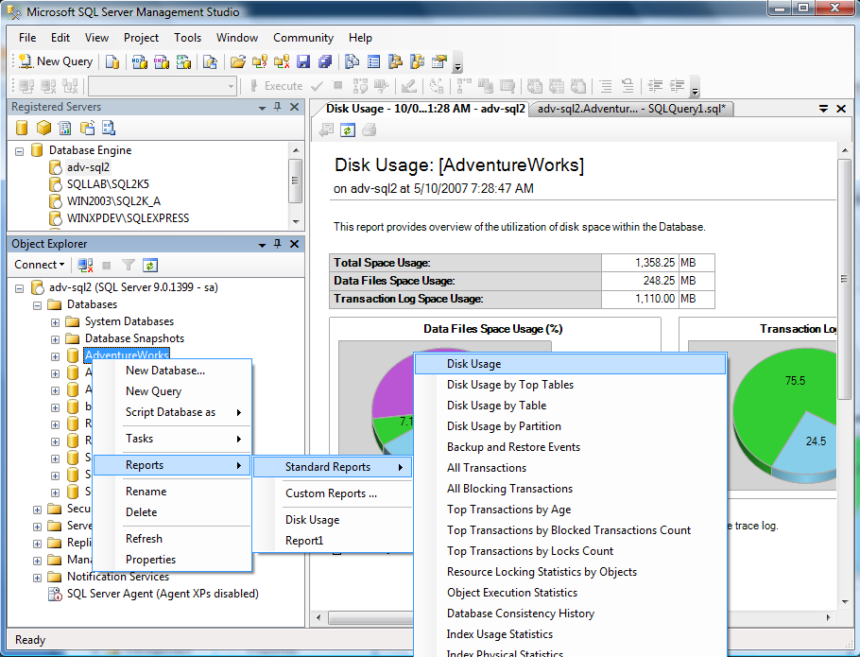This screenshot has width=860, height=657.
Task: Click the Save All icon in toolbar
Action: (x=325, y=61)
